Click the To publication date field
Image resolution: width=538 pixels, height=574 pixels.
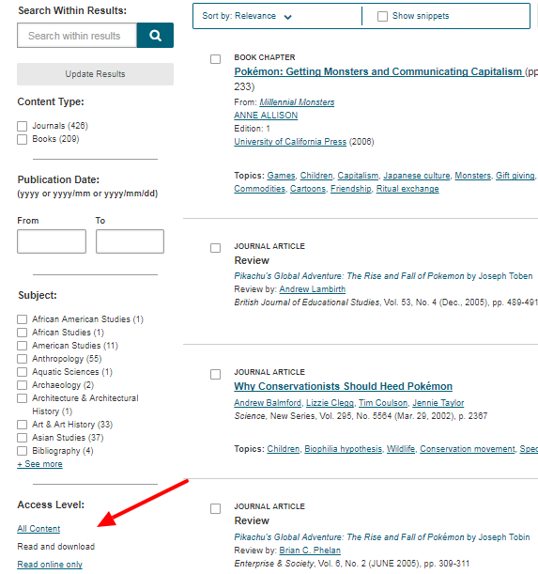click(130, 241)
